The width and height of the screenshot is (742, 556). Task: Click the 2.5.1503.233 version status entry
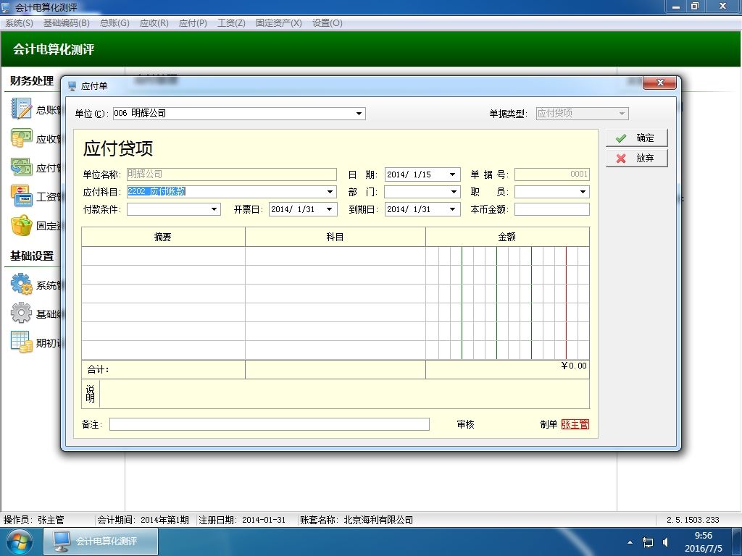[x=693, y=520]
